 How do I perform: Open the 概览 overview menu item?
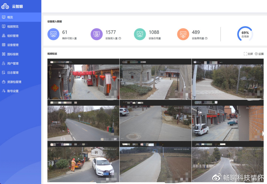(20, 17)
